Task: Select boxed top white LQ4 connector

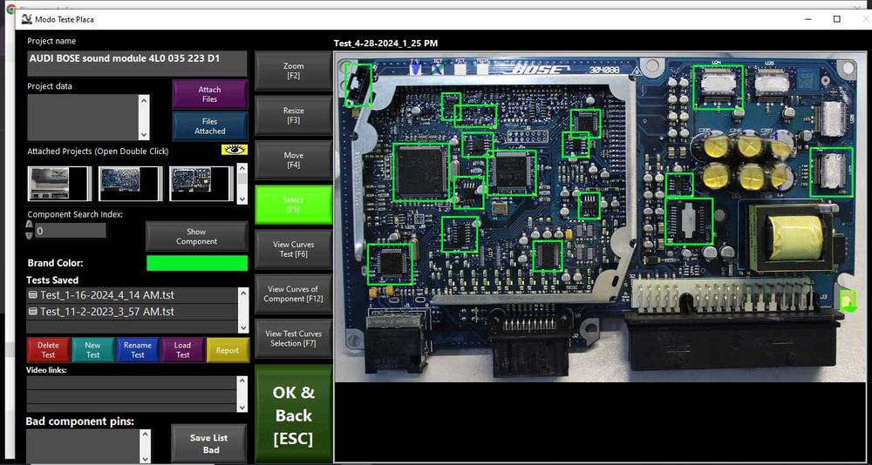Action: (x=718, y=88)
